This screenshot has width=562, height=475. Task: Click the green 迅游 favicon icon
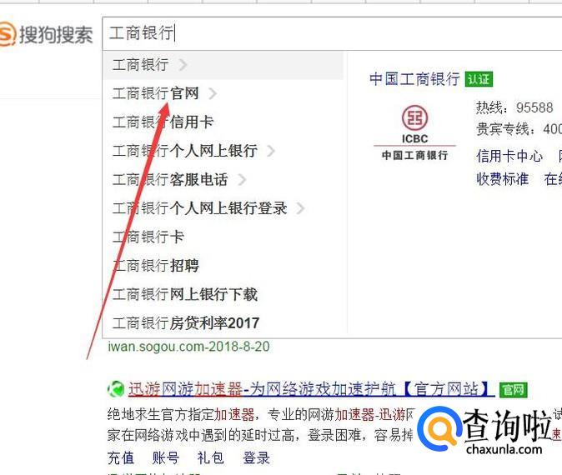pyautogui.click(x=116, y=389)
